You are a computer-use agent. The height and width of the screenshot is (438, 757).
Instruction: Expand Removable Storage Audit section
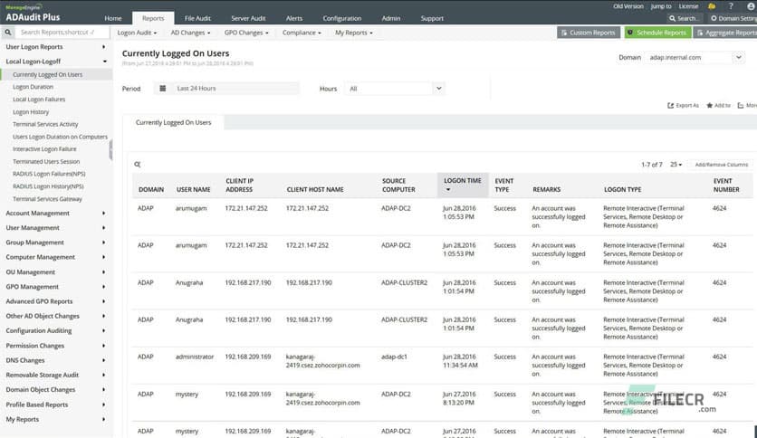point(56,375)
